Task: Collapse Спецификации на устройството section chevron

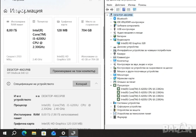Action: click(96, 84)
